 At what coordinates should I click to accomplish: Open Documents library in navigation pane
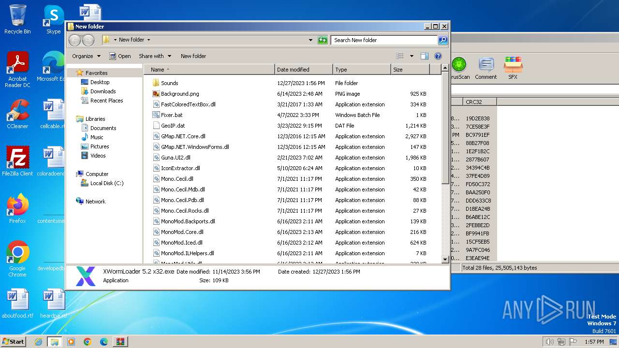click(x=103, y=128)
